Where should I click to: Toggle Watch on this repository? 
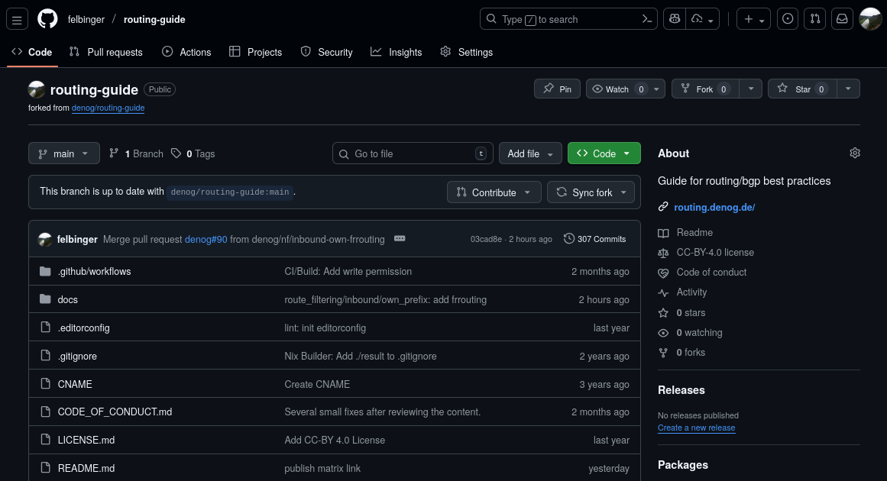click(617, 89)
